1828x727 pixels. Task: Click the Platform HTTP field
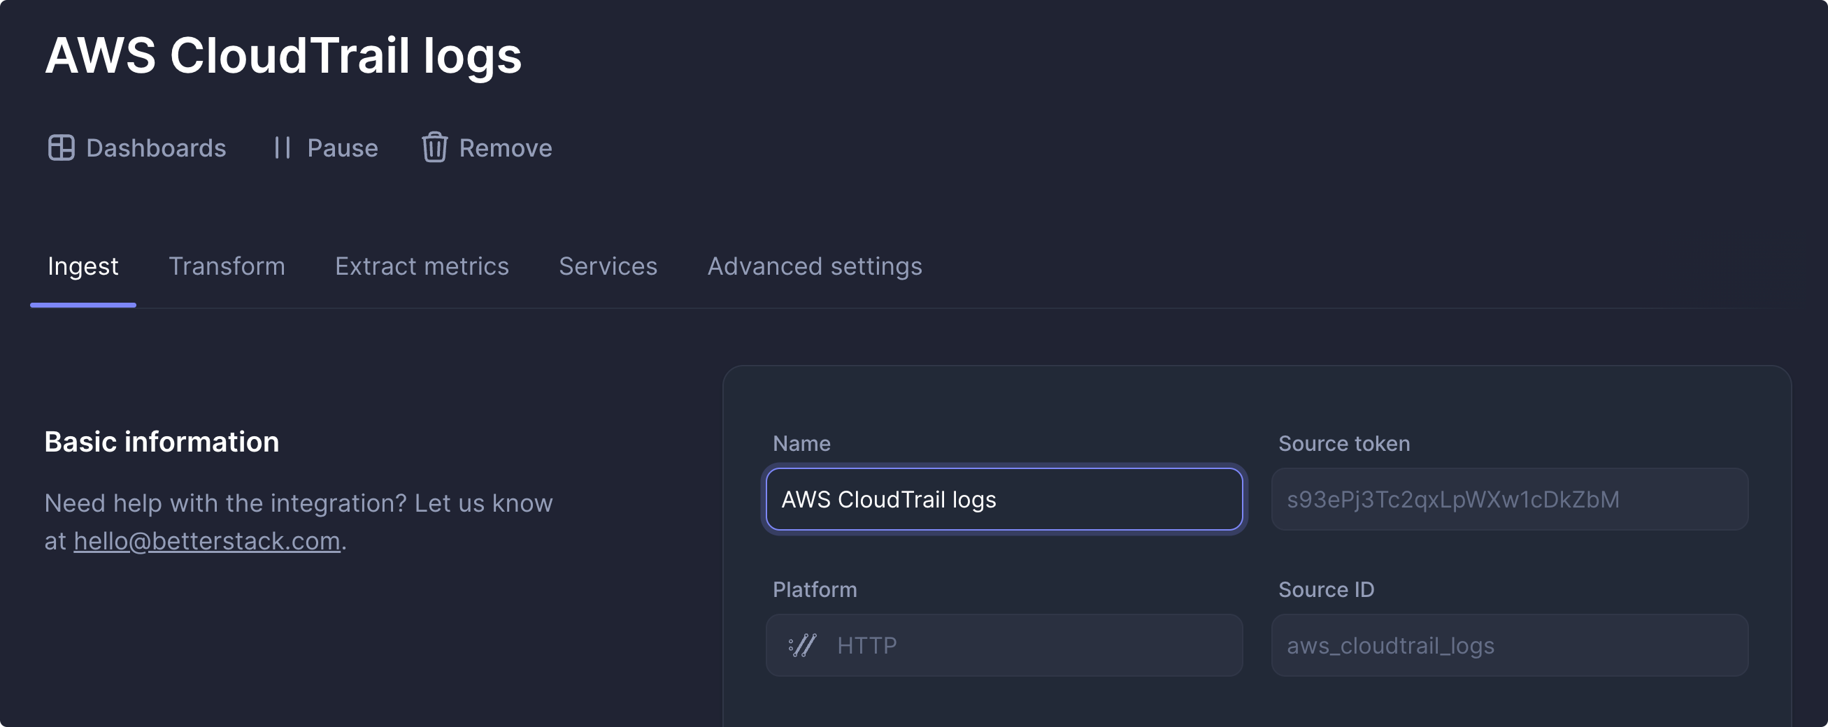[x=1004, y=645]
